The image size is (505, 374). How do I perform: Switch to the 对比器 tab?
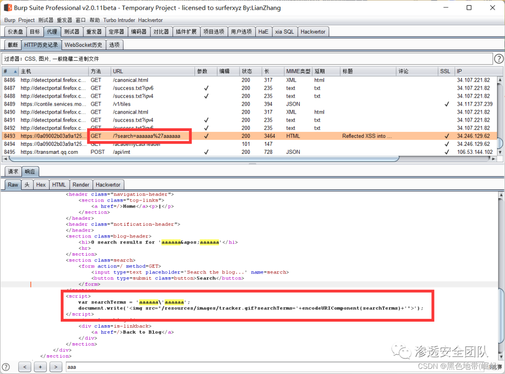(161, 32)
